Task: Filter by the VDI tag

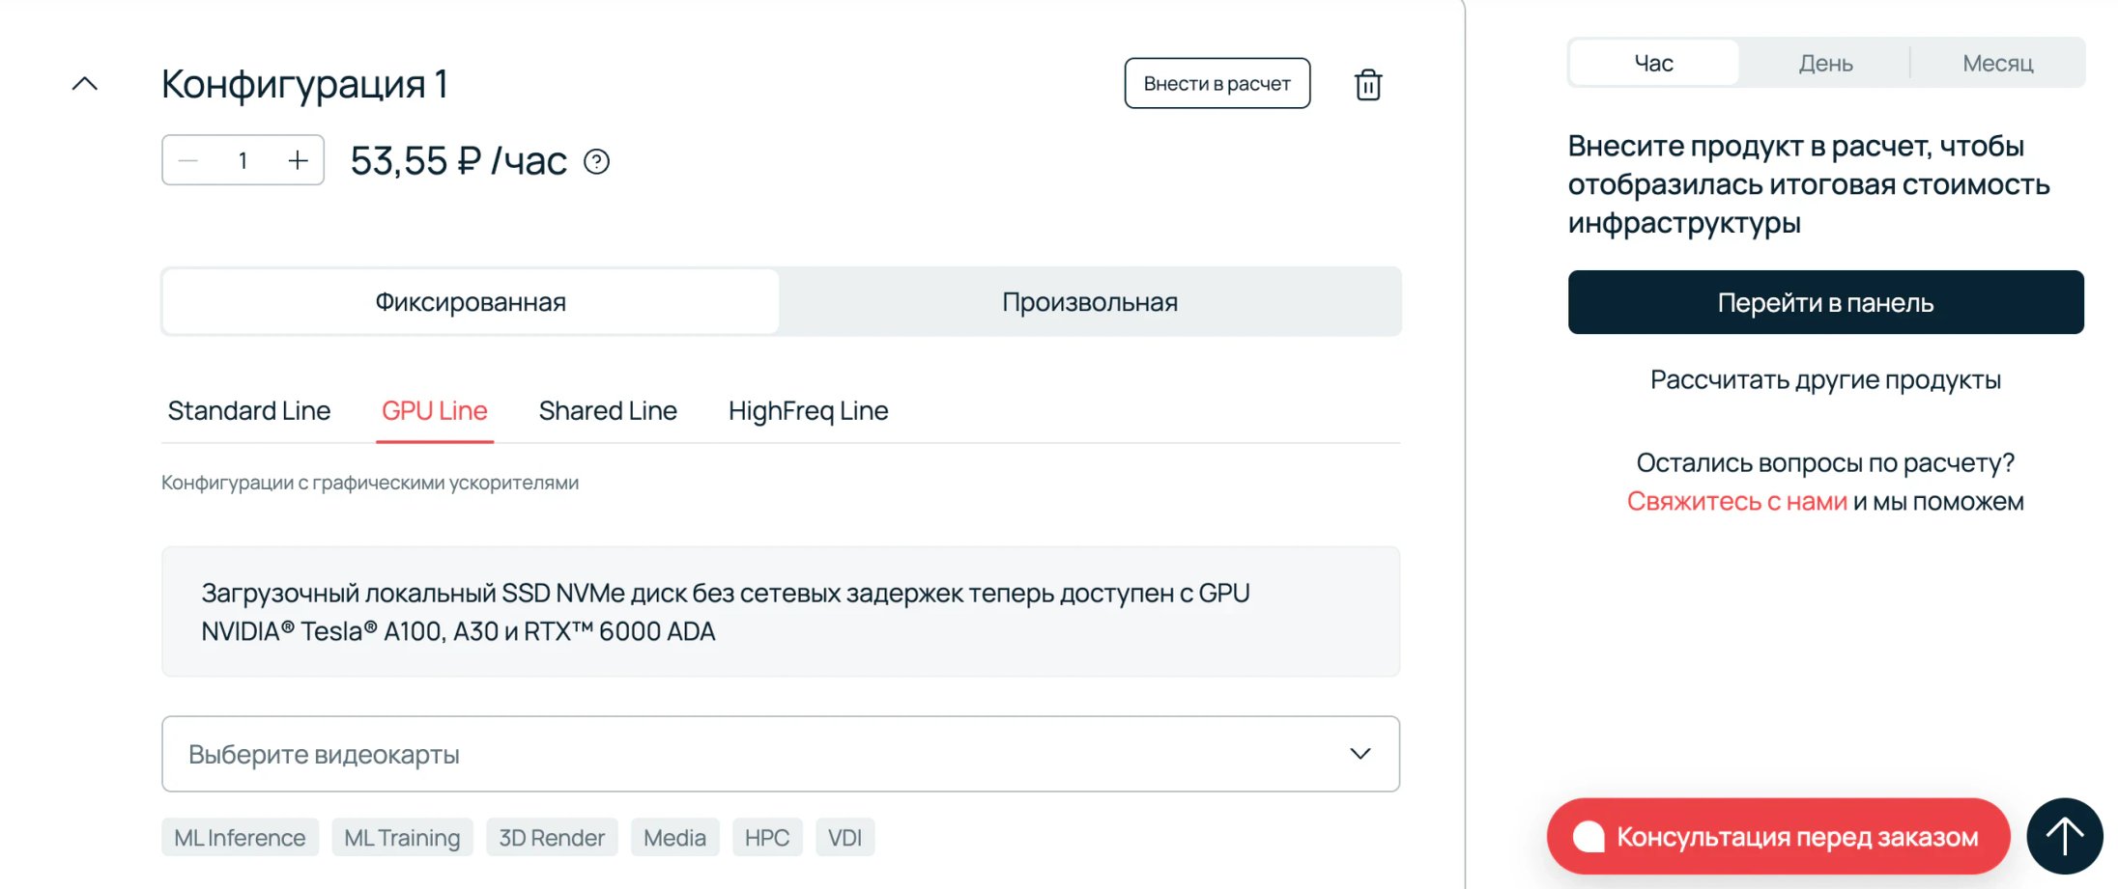Action: tap(844, 838)
